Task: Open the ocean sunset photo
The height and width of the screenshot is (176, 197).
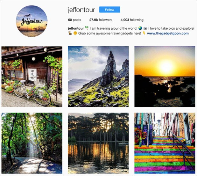Action: [165, 77]
